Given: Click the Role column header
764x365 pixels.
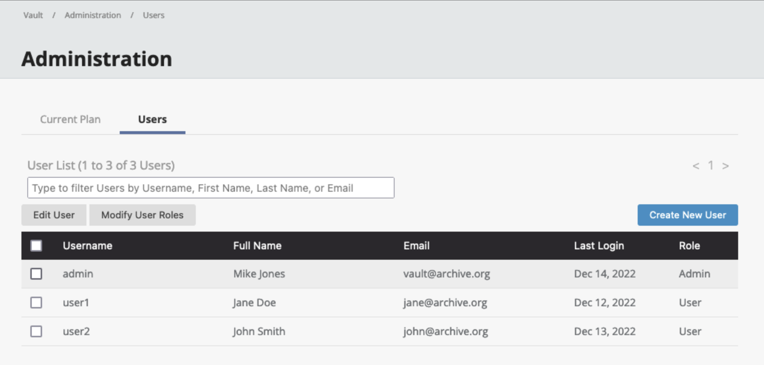Looking at the screenshot, I should 689,246.
